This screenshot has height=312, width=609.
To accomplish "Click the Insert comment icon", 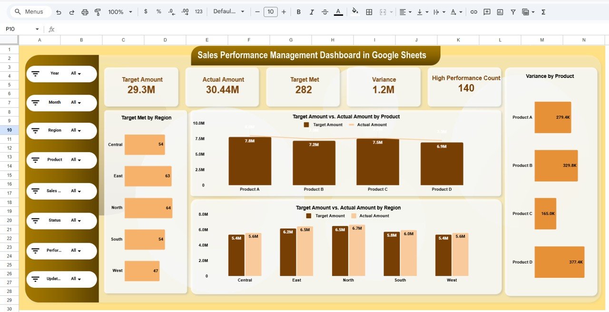I will point(486,12).
